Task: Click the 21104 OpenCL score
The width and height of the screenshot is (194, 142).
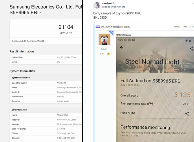Action: point(66,27)
